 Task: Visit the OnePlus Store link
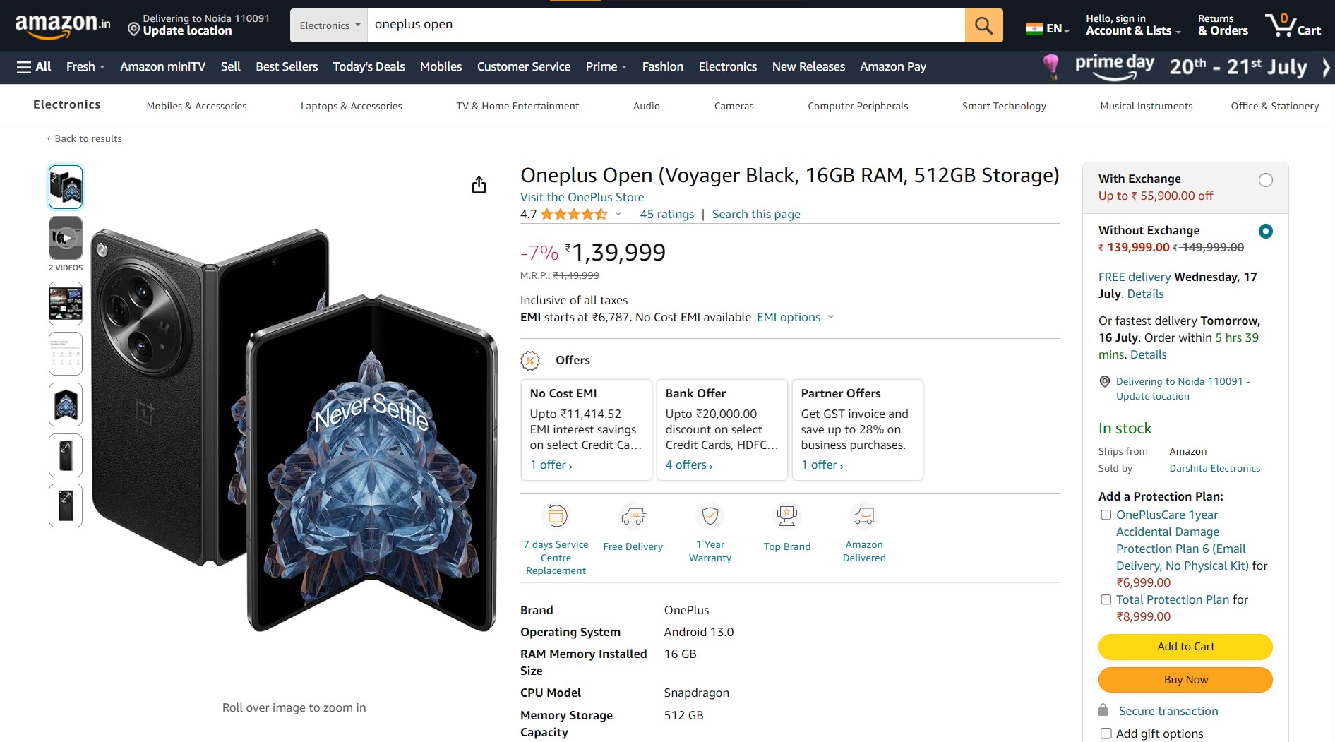pyautogui.click(x=582, y=197)
